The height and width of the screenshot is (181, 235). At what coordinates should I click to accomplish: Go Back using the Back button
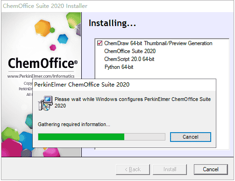[133, 169]
